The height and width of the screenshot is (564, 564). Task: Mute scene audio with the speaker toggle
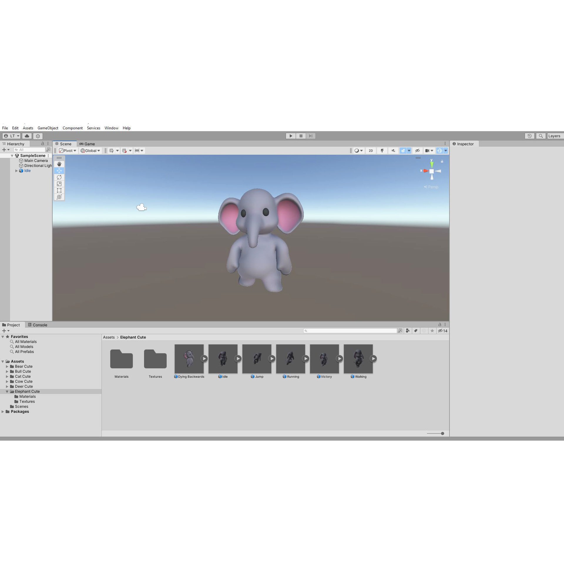coord(393,150)
